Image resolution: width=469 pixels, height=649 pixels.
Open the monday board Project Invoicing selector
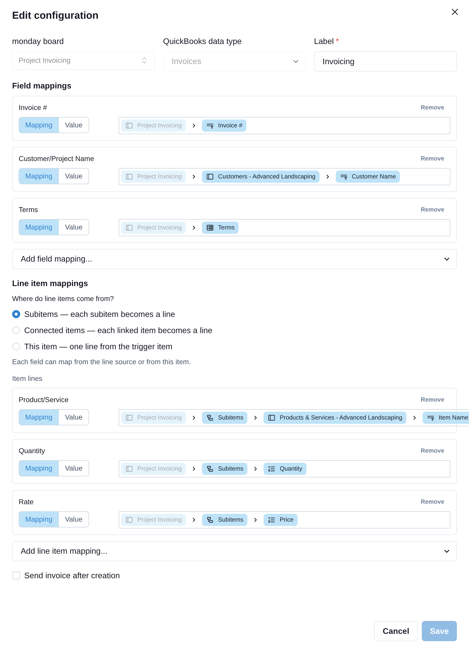coord(84,60)
